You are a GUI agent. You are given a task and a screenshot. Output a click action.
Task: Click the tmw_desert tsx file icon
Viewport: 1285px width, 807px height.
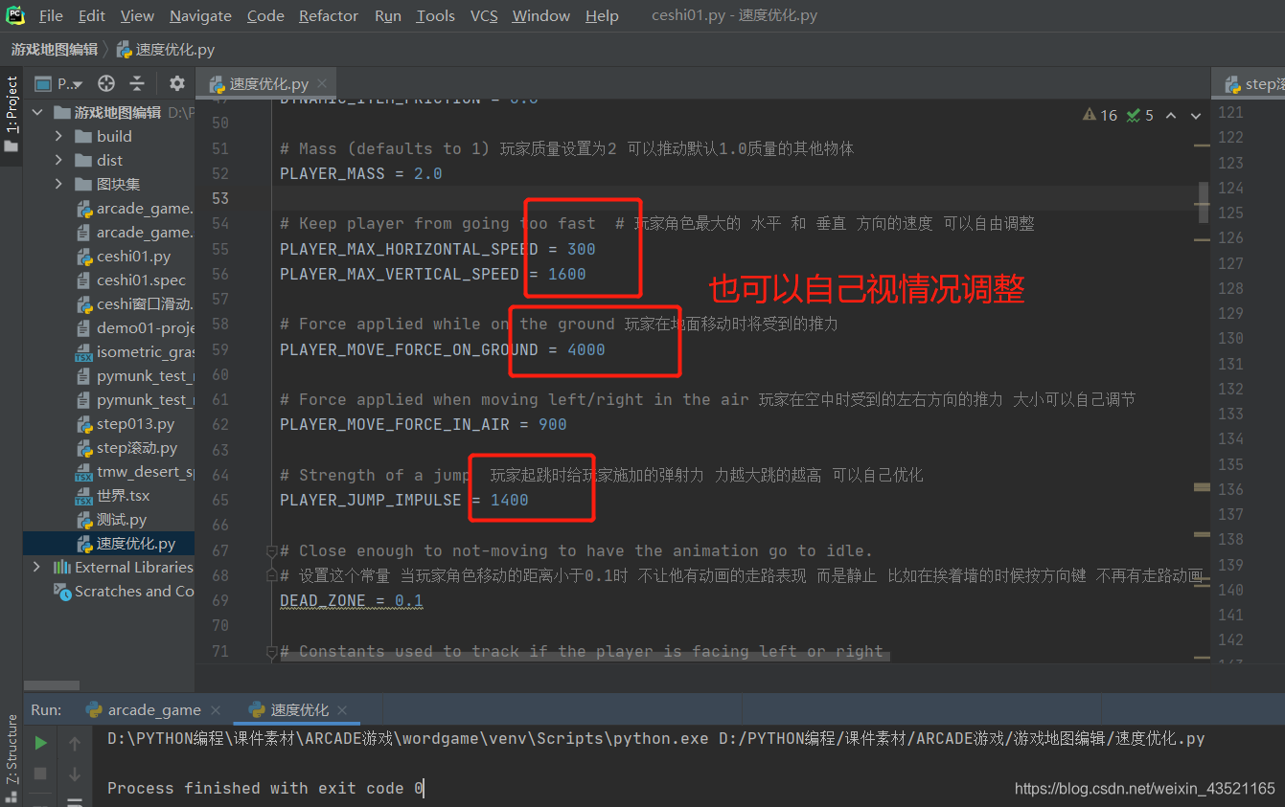83,472
